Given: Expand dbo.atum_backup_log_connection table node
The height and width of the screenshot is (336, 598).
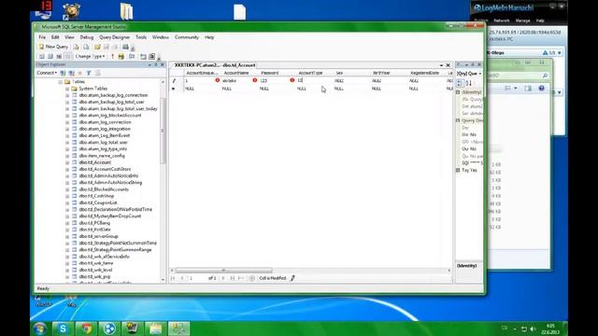Looking at the screenshot, I should [67, 95].
